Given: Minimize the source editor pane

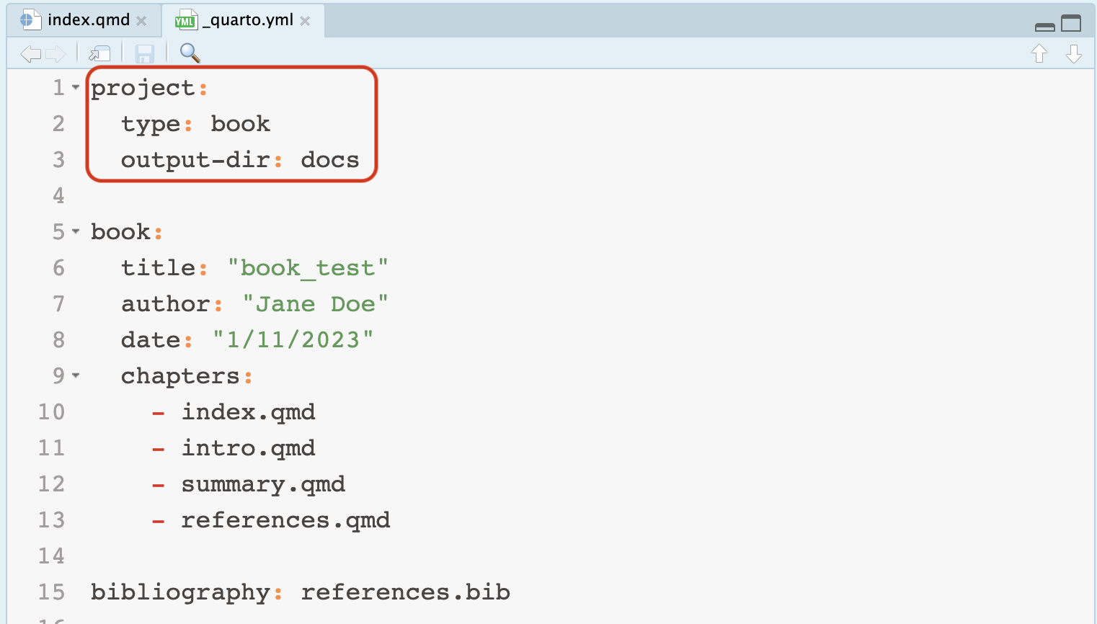Looking at the screenshot, I should 1044,27.
